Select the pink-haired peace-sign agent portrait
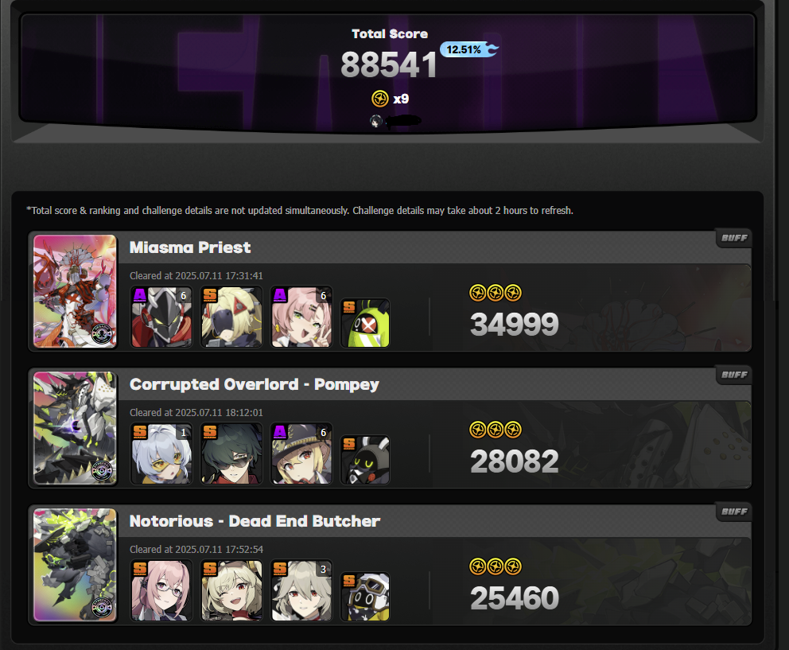 tap(301, 317)
